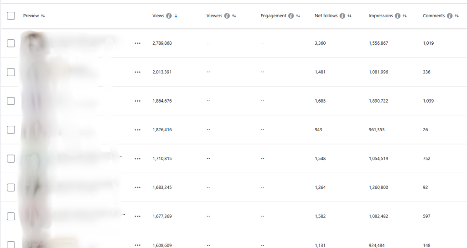Open three-dot menu for 1,864,676 views row

[x=138, y=101]
